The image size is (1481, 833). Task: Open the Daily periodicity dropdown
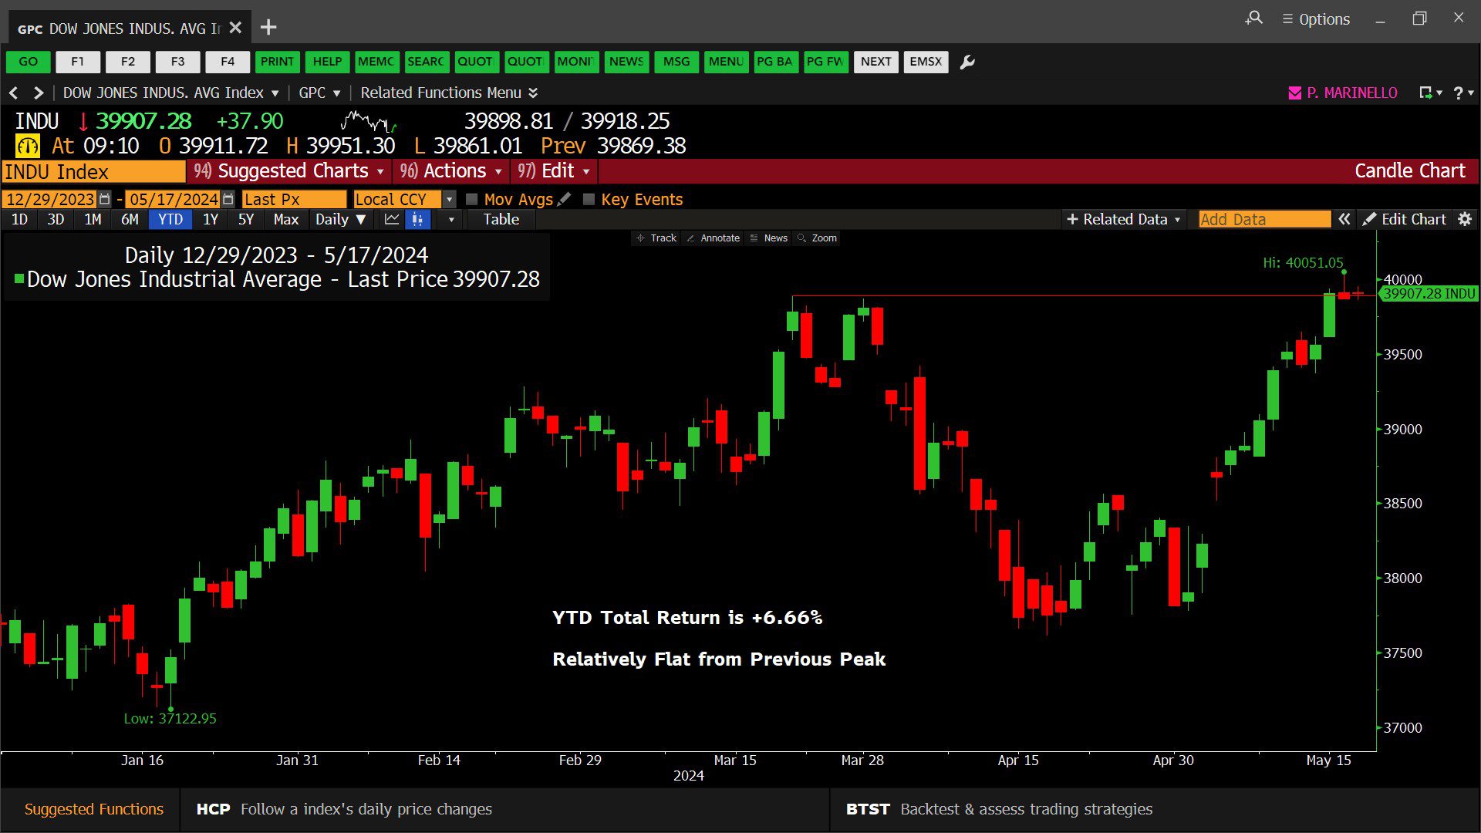pyautogui.click(x=340, y=219)
